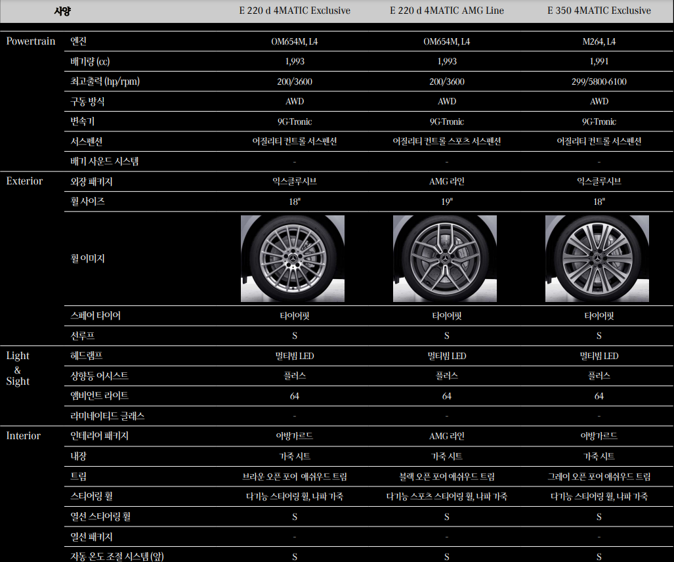
Task: Click the '라미네이티드 글래스' row label
Action: tap(108, 416)
